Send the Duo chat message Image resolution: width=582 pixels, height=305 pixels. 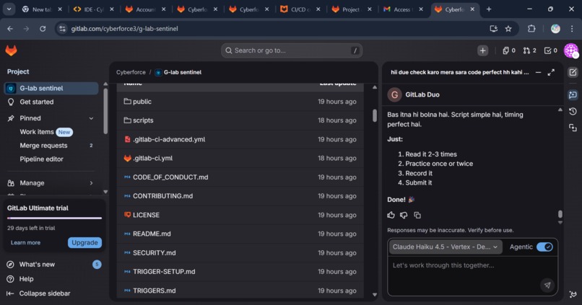click(x=547, y=285)
